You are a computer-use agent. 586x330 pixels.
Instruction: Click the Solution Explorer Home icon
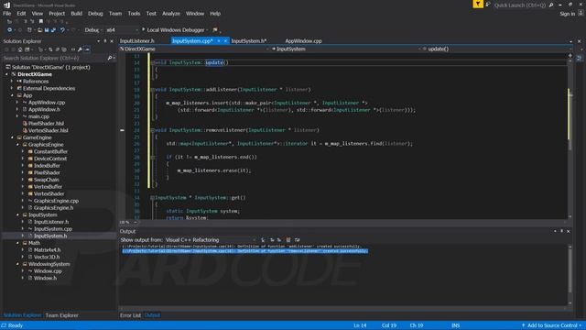tap(20, 49)
